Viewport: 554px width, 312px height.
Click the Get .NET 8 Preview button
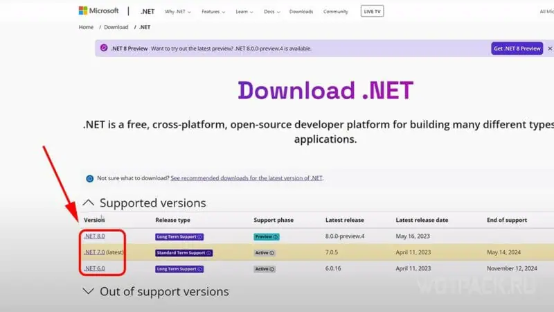click(517, 49)
